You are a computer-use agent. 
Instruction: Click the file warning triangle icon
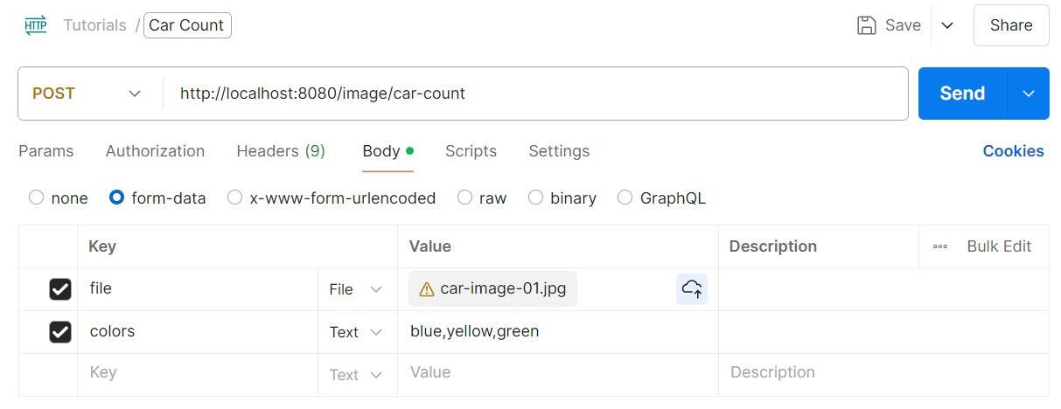tap(427, 289)
